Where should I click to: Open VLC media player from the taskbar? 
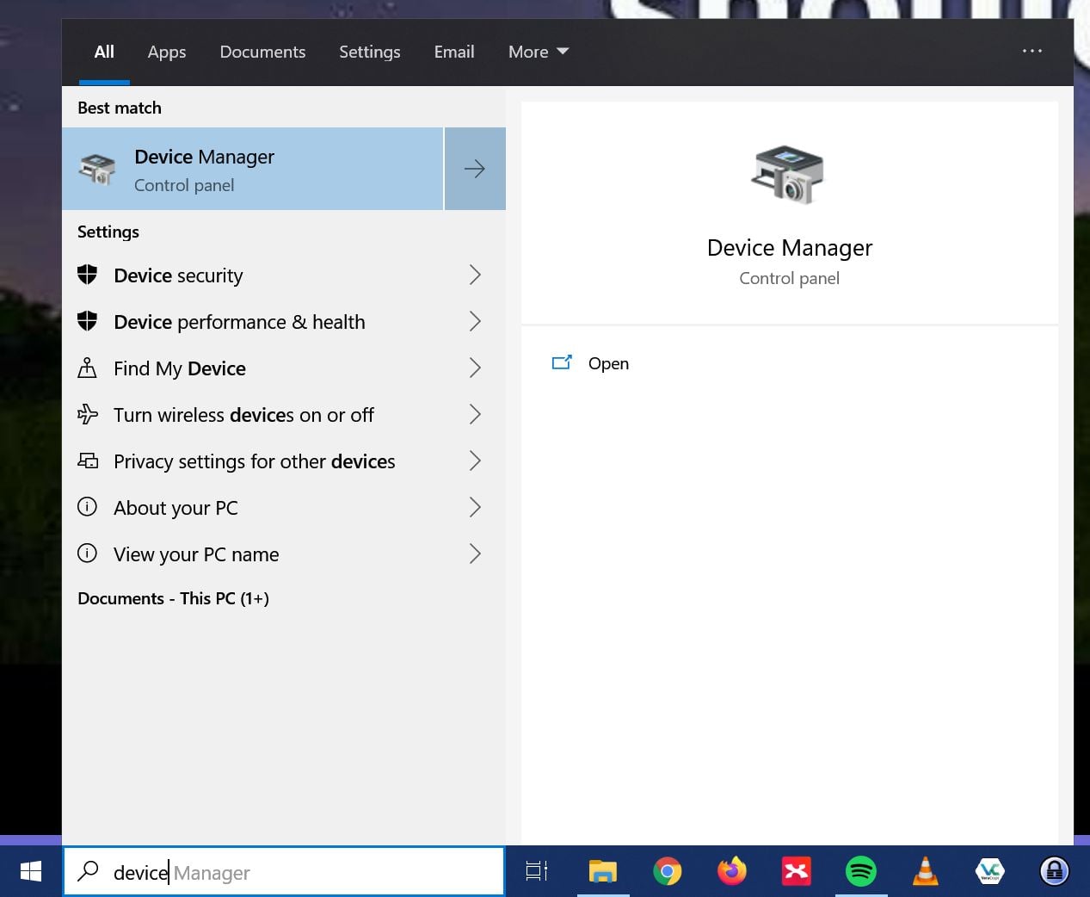point(926,871)
